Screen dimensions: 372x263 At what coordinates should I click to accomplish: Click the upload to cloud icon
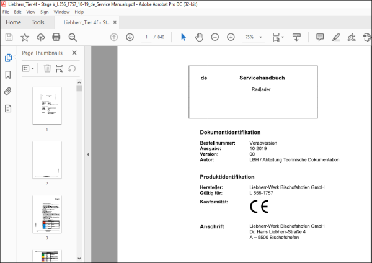(40, 37)
